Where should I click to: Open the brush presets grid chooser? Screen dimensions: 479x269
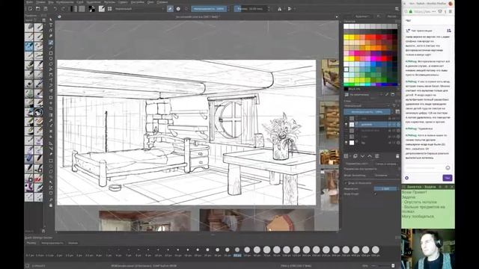110,9
